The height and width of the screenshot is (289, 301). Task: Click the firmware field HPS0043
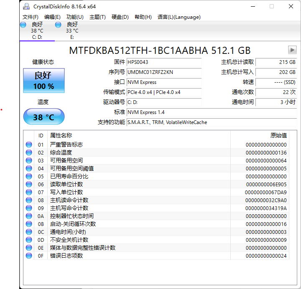164,62
